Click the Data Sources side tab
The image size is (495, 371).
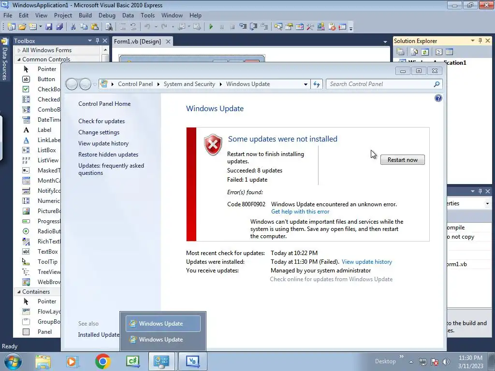(4, 59)
